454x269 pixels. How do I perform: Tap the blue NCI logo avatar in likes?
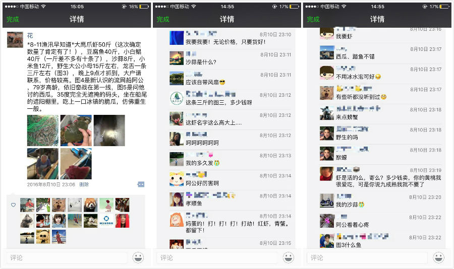pos(106,221)
